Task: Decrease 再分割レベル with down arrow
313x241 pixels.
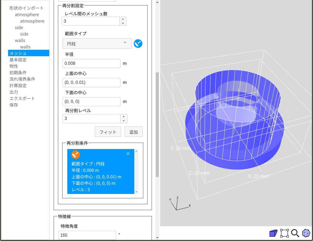Action: (124, 121)
